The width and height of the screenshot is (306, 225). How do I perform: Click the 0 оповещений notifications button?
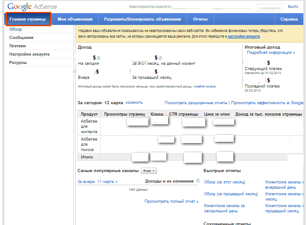(270, 8)
